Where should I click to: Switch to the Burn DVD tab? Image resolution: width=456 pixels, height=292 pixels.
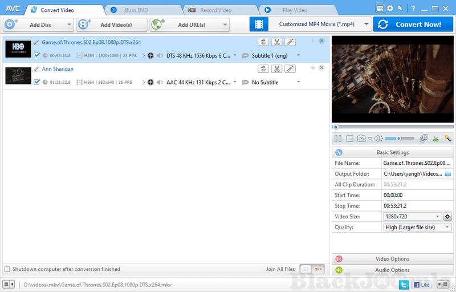tap(140, 10)
